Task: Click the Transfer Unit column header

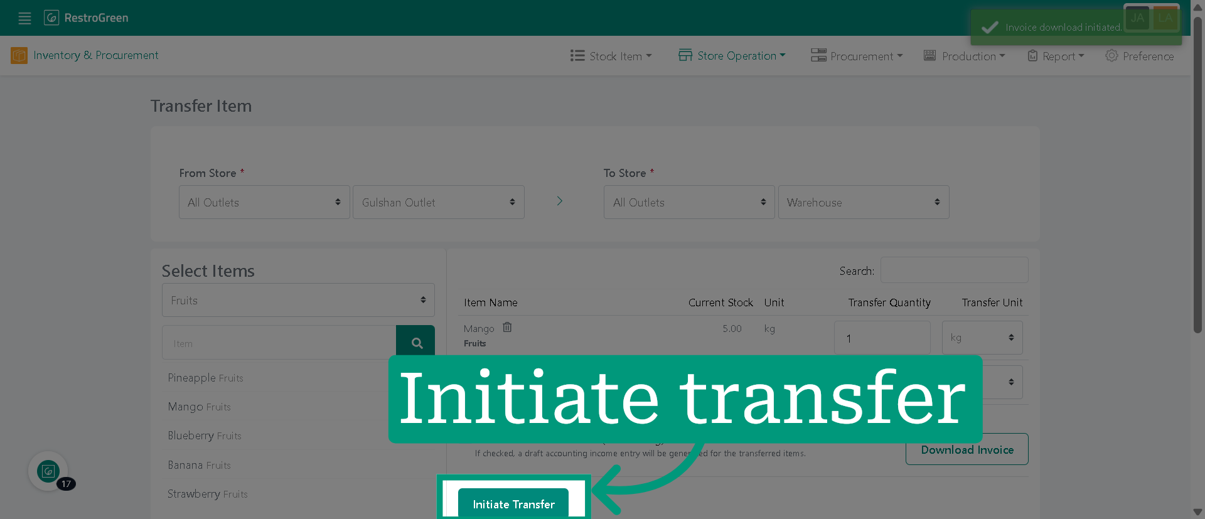Action: (992, 302)
